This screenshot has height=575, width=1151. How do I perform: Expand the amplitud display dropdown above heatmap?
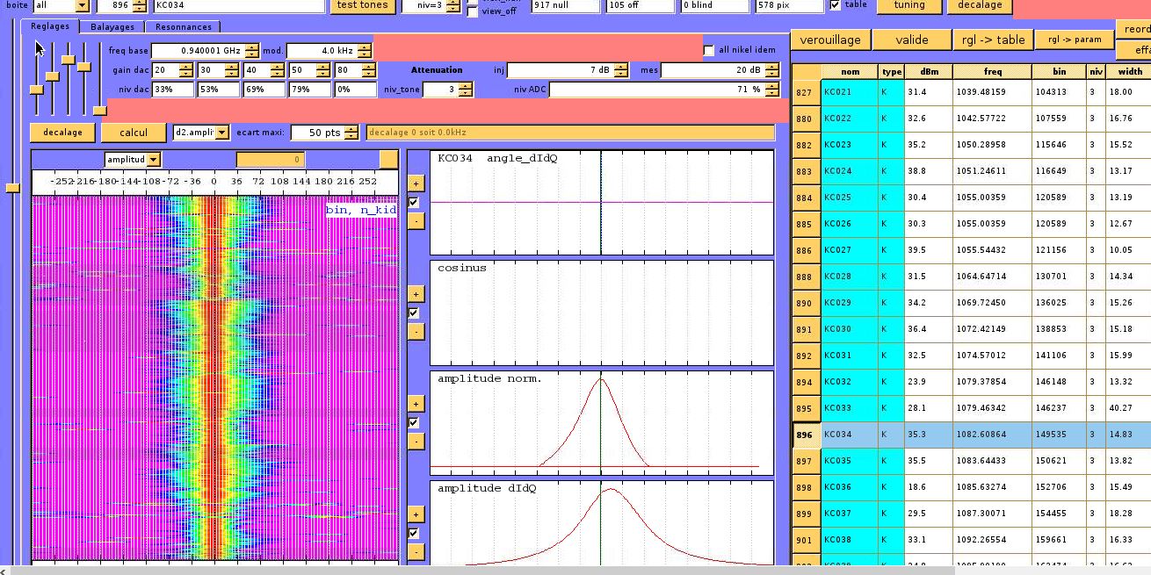pyautogui.click(x=154, y=160)
